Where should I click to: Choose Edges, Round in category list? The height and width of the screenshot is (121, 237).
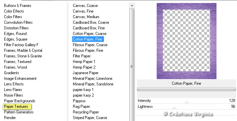(x=15, y=34)
